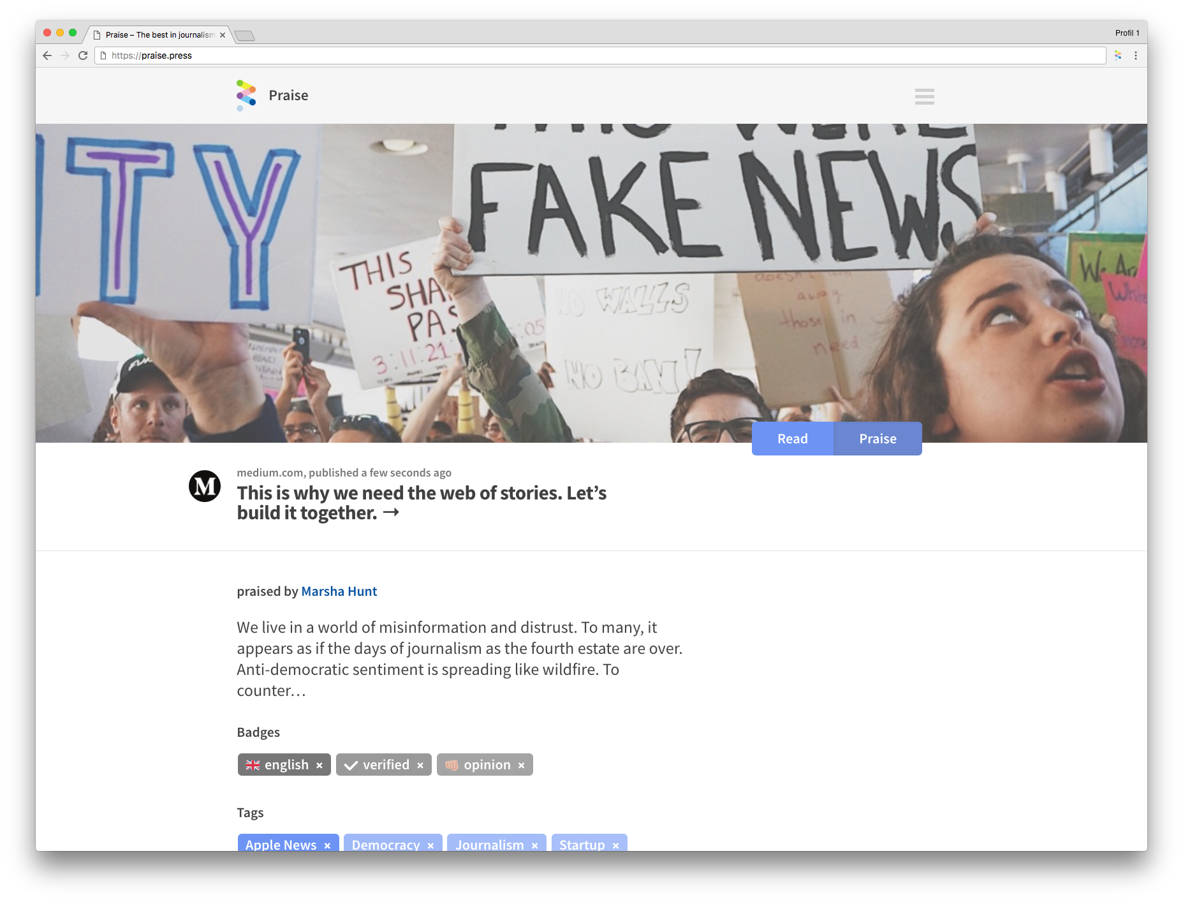Image resolution: width=1183 pixels, height=902 pixels.
Task: Remove the Startup tag
Action: tap(616, 845)
